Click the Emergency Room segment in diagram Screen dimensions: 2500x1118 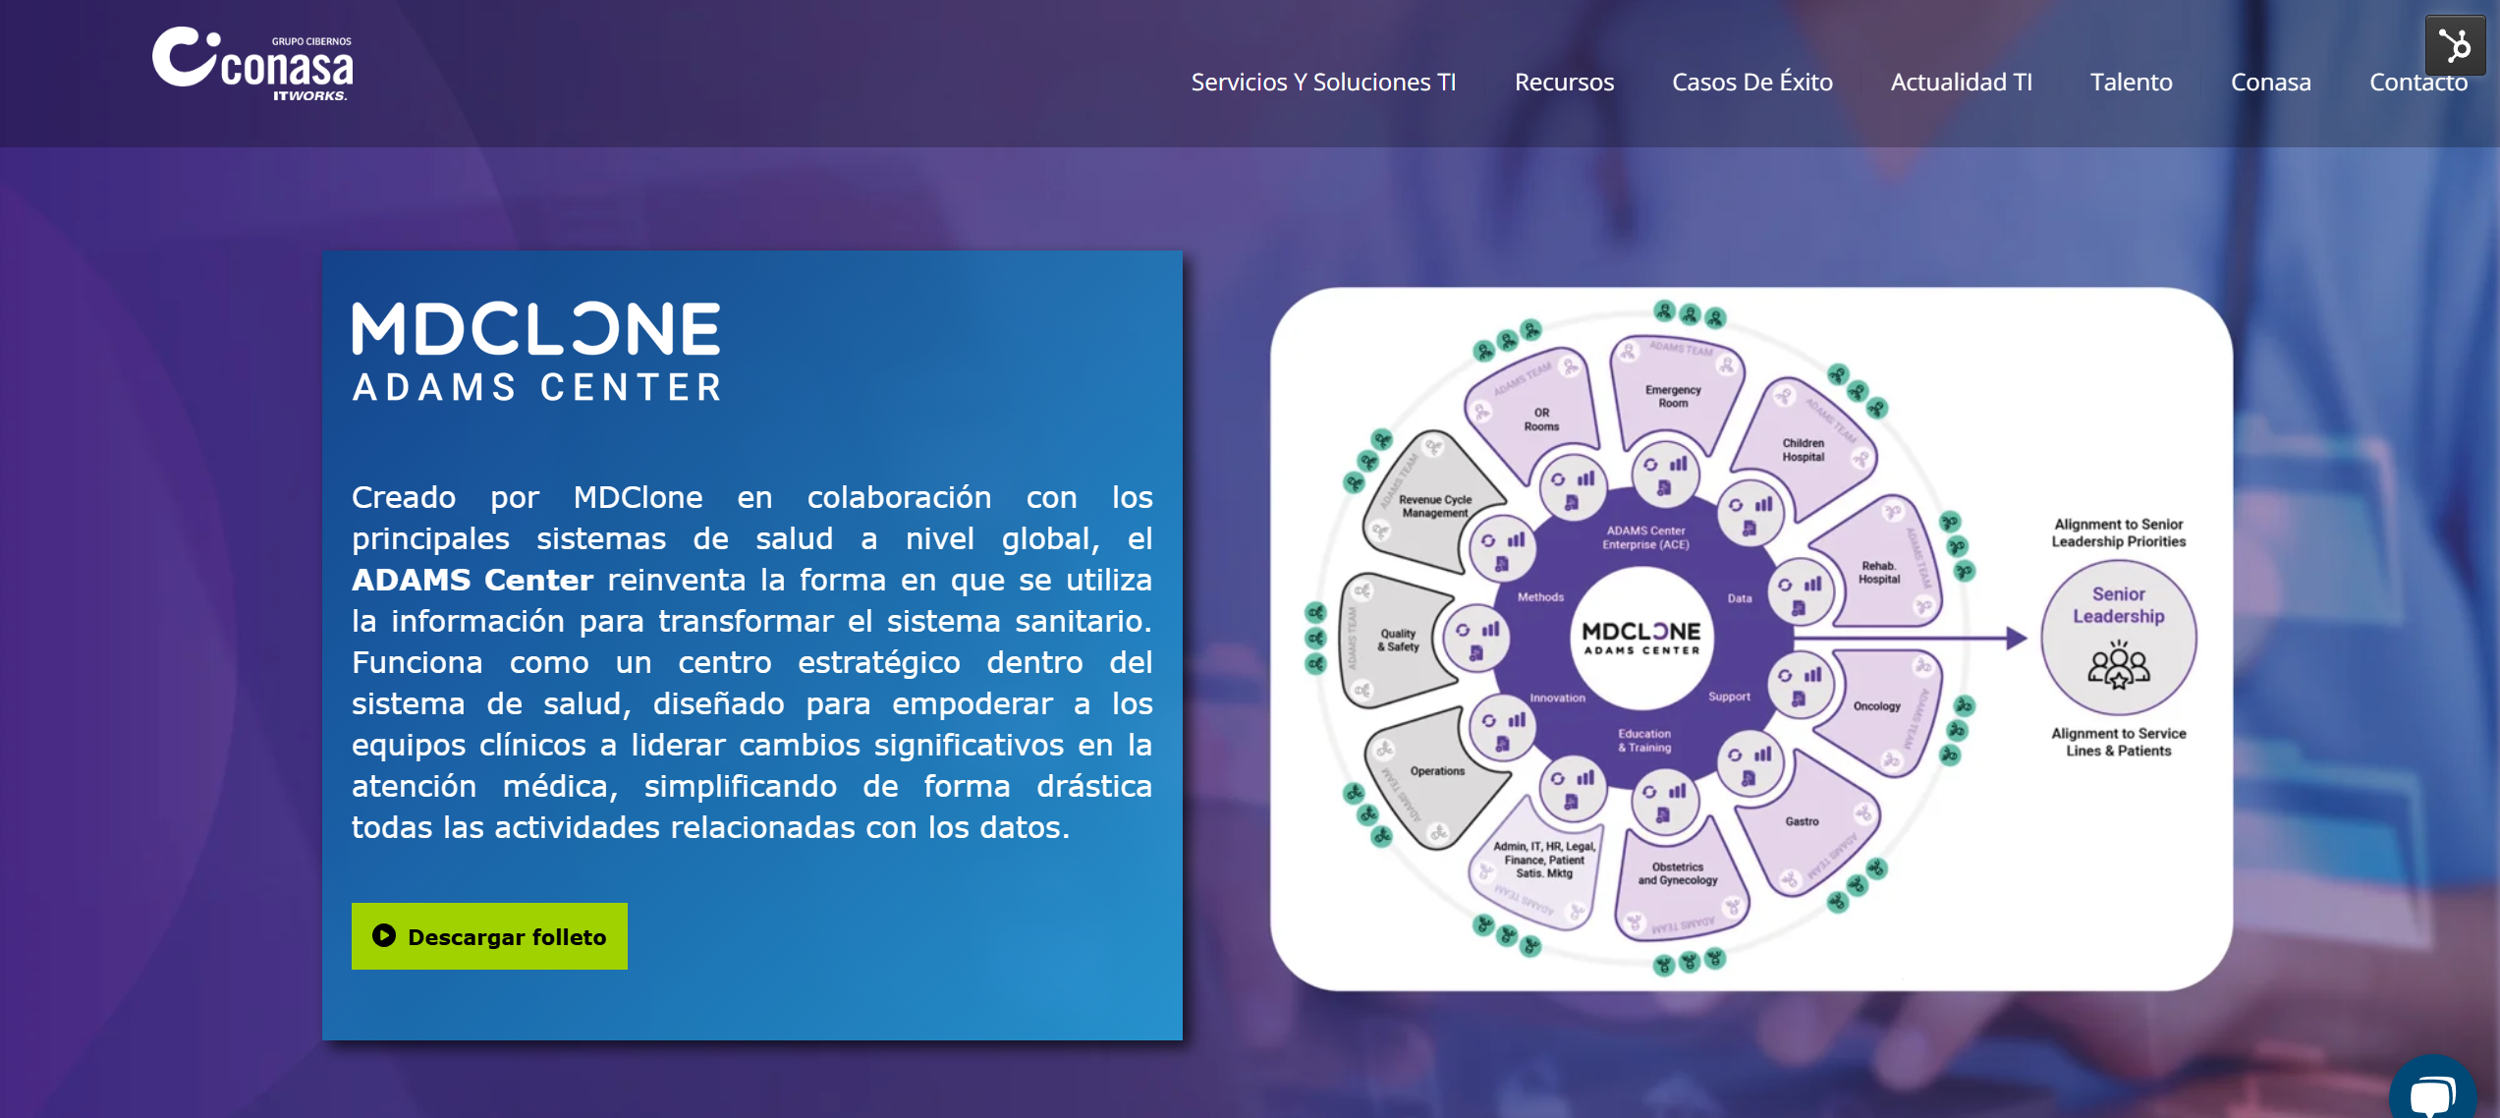[x=1673, y=395]
